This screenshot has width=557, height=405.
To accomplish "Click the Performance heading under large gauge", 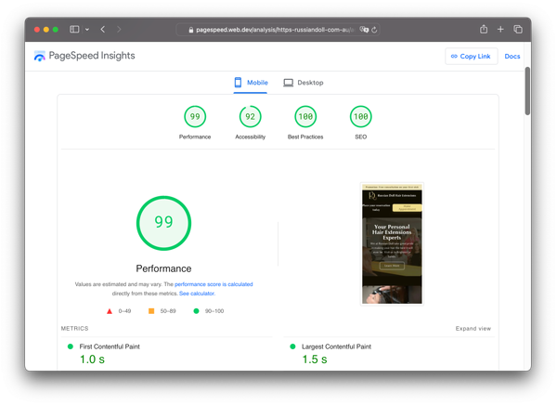I will pos(163,268).
